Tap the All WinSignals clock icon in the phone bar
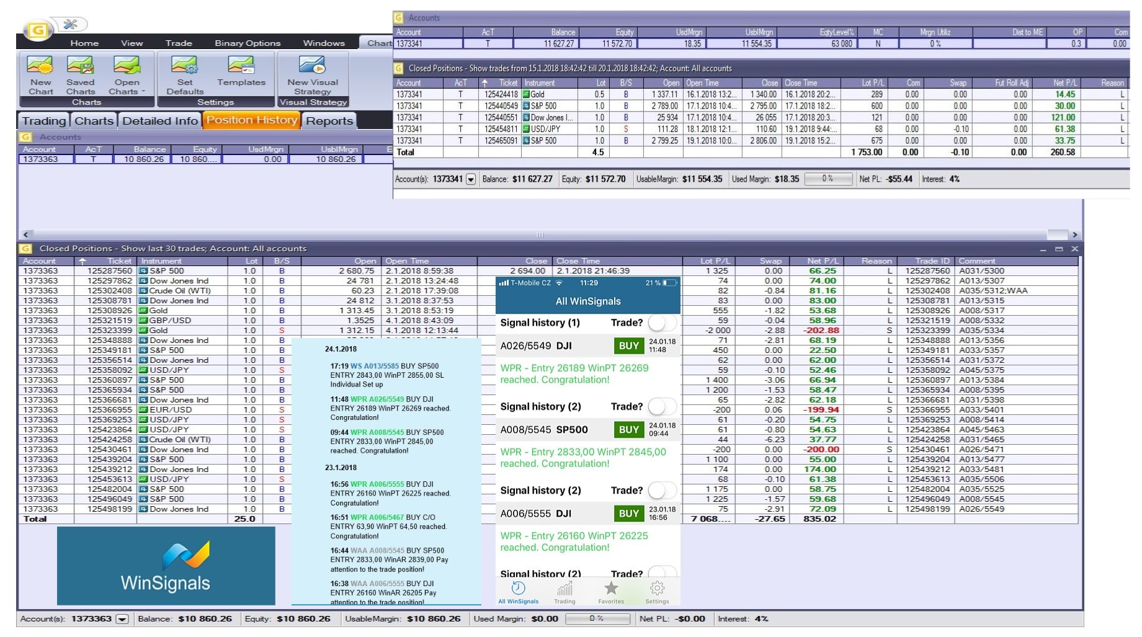The image size is (1142, 637). [x=519, y=588]
